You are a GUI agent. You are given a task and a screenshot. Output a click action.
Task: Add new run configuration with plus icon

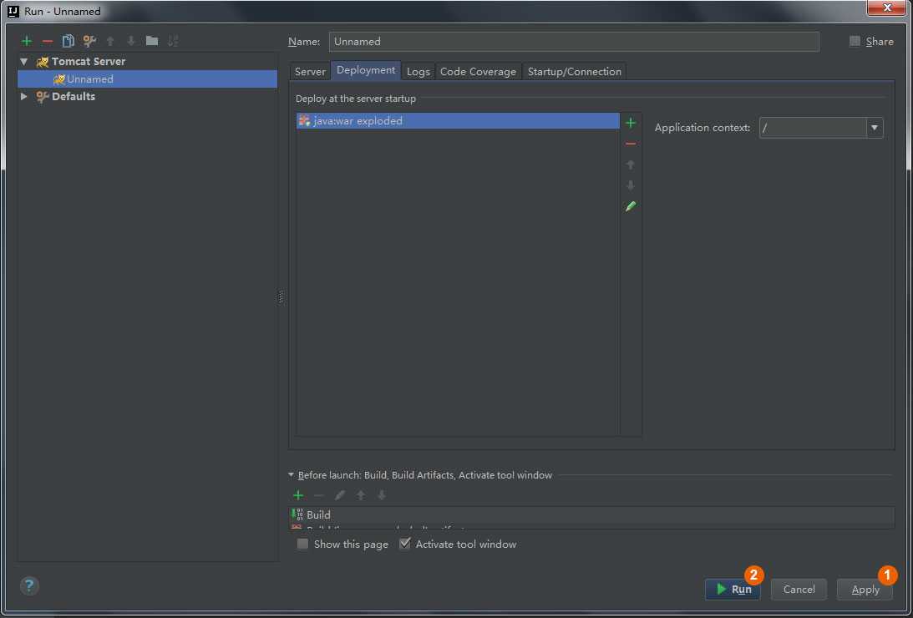[x=26, y=41]
